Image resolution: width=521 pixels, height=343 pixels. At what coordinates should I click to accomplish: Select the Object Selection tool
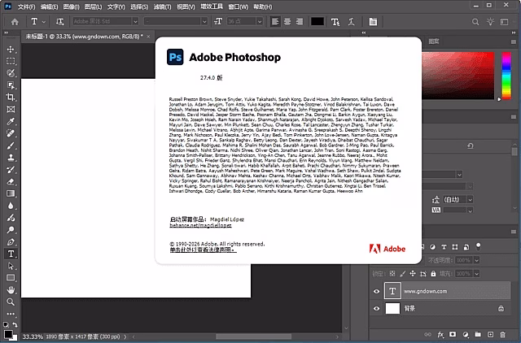pos(11,85)
